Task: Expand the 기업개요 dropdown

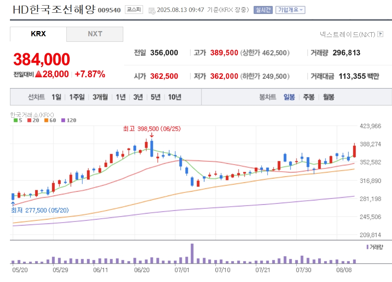Action: point(290,10)
